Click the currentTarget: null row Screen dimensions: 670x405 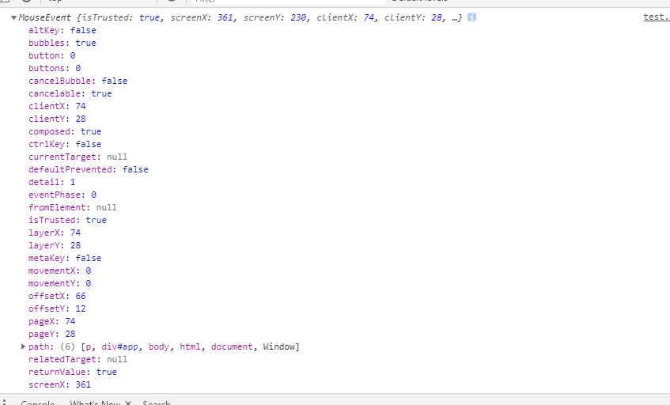(78, 157)
